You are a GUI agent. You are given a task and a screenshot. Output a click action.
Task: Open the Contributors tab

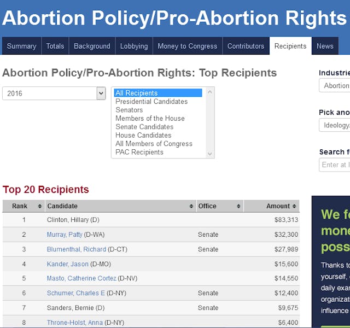coord(246,46)
